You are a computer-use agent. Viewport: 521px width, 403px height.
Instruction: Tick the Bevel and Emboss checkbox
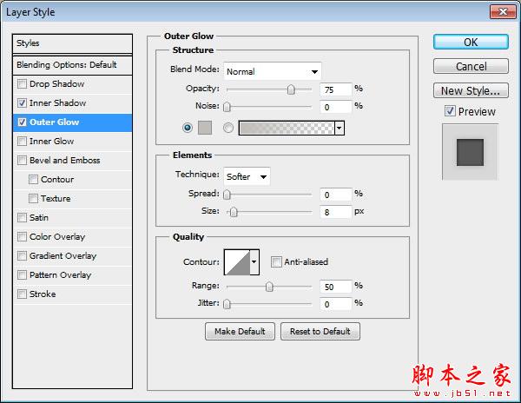click(22, 161)
